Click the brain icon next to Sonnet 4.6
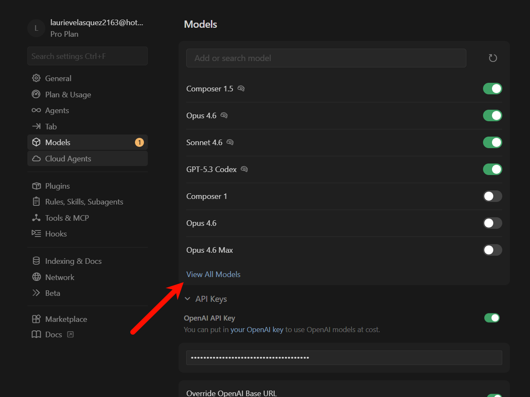The image size is (530, 397). click(230, 143)
